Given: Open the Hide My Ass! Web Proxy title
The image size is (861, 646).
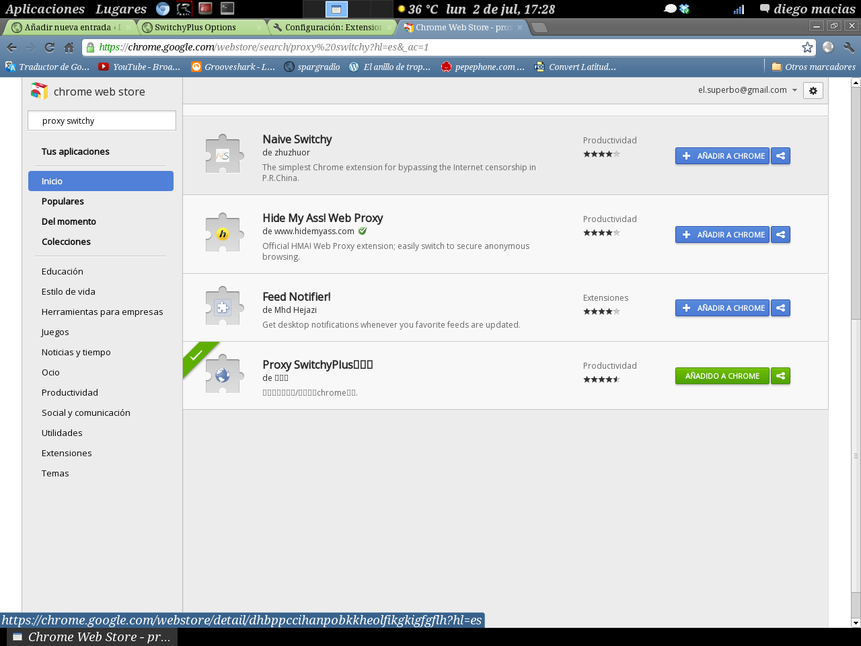Looking at the screenshot, I should coord(323,218).
